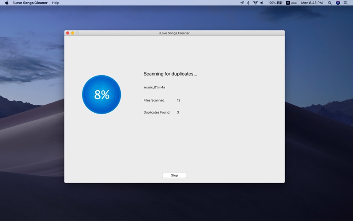Viewport: 353px width, 221px height.
Task: Launch Siri from menu bar
Action: [338, 3]
